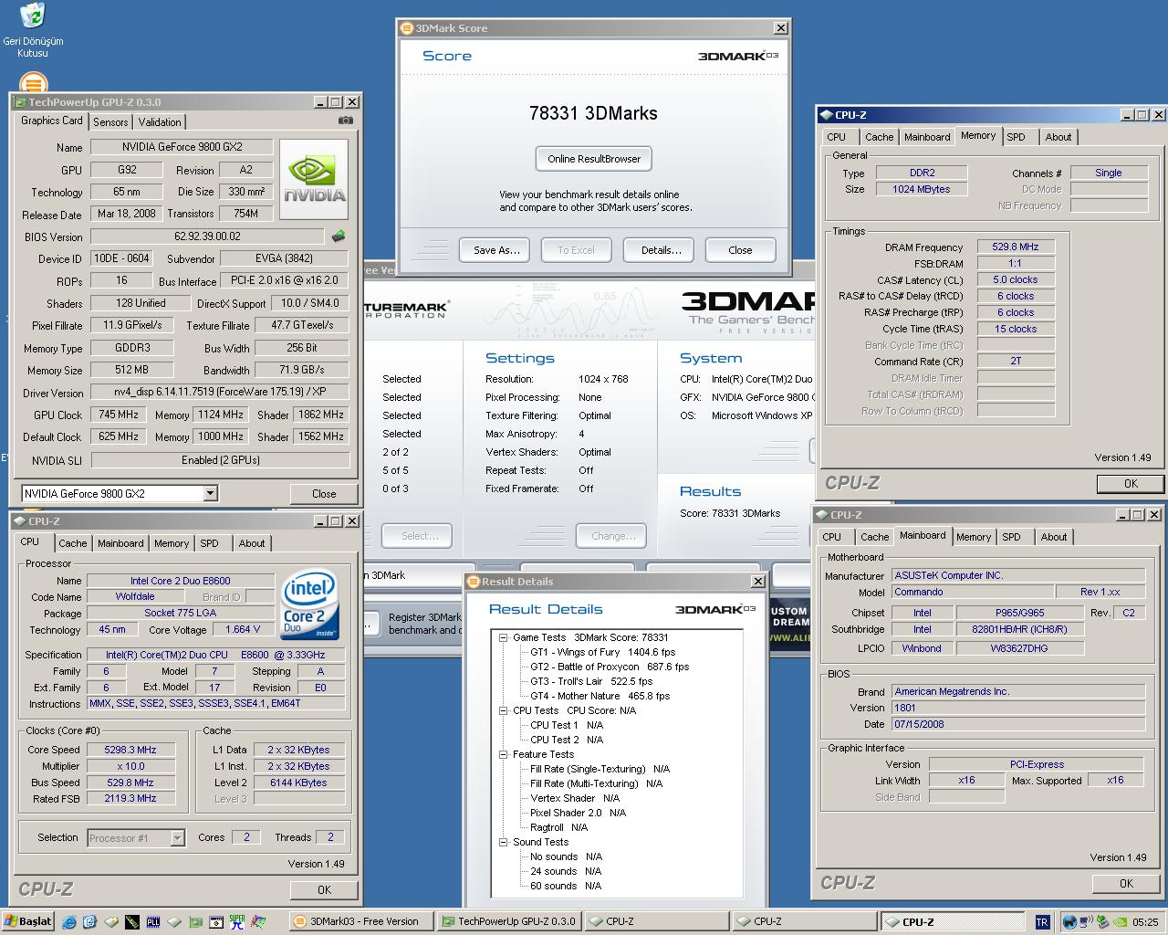Open Cache tab in CPU-Z processor window
Screen dimensions: 1168x935
73,543
